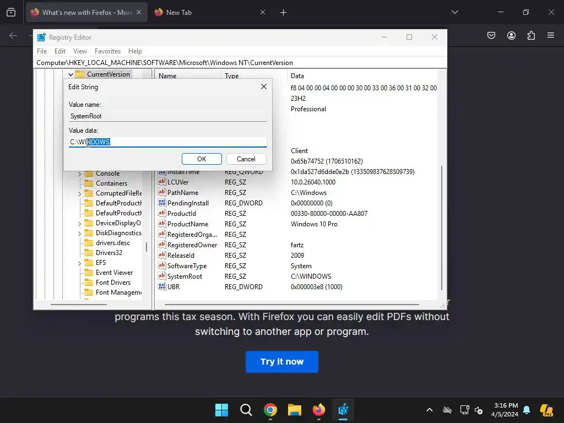Click the Registry Editor title bar icon
Viewport: 564px width, 423px height.
click(x=41, y=37)
